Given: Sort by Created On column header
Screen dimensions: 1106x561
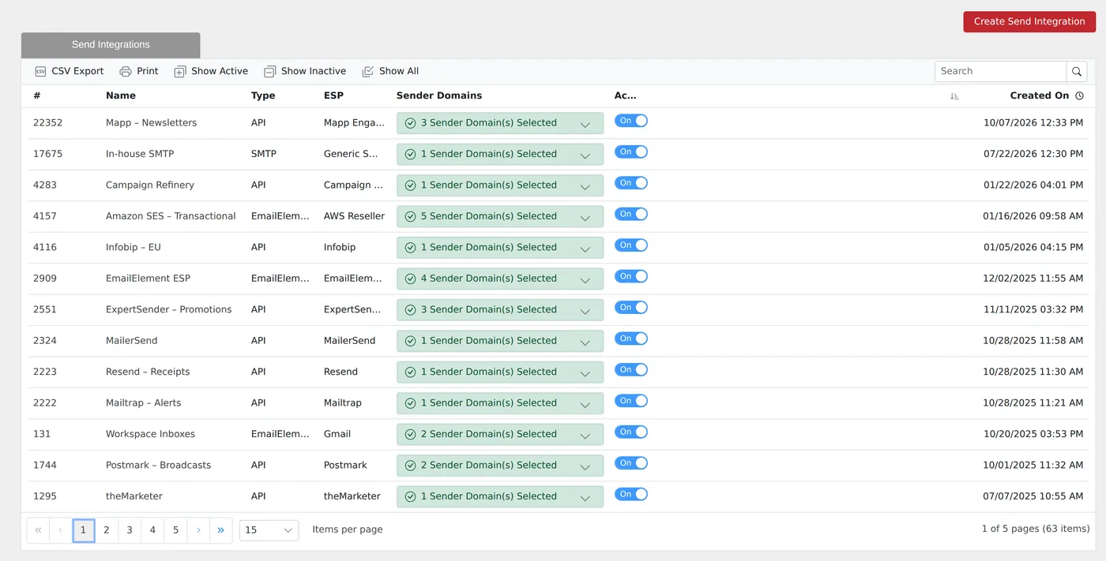Looking at the screenshot, I should tap(1039, 95).
